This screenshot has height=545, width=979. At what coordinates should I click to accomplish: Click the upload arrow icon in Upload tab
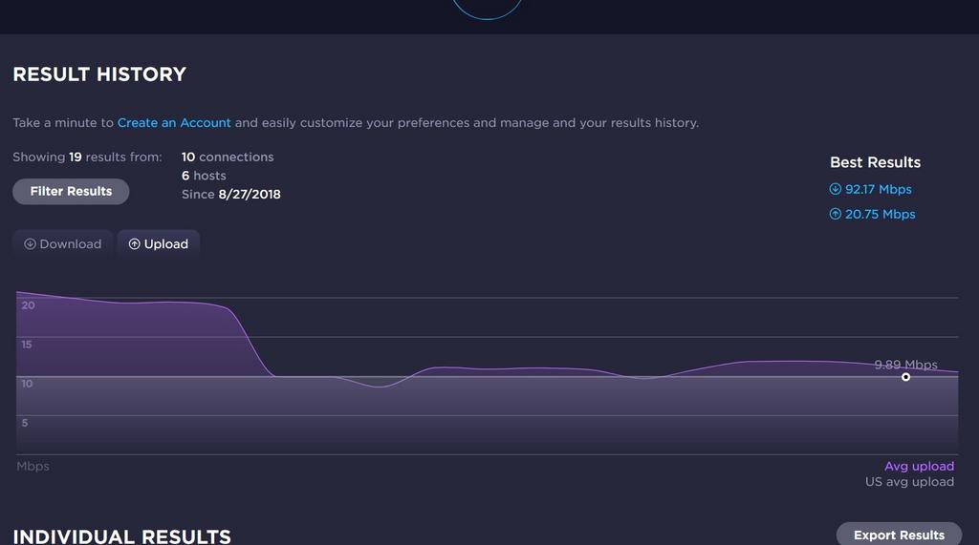[134, 244]
